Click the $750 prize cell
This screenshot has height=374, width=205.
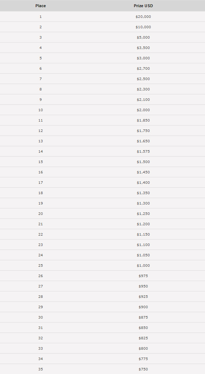tap(143, 369)
